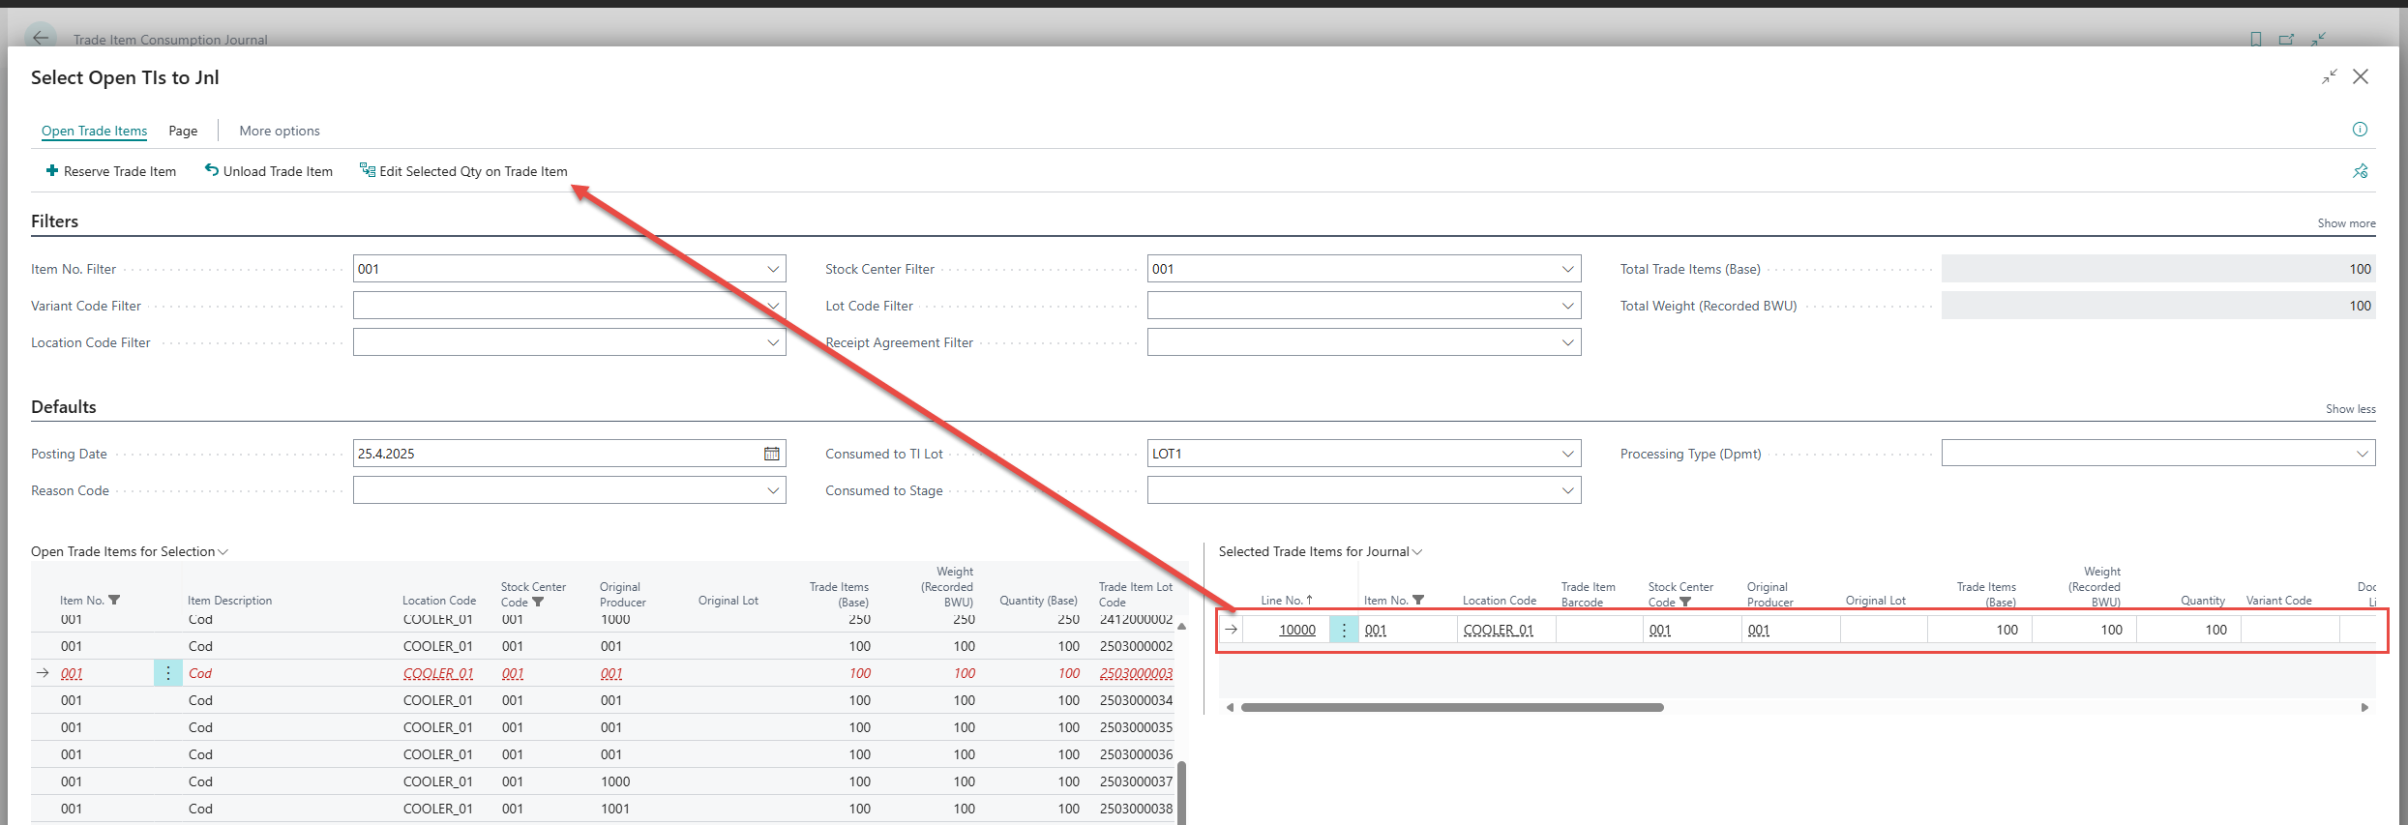Click the pin action bar icon
The width and height of the screenshot is (2408, 825).
[x=2360, y=171]
